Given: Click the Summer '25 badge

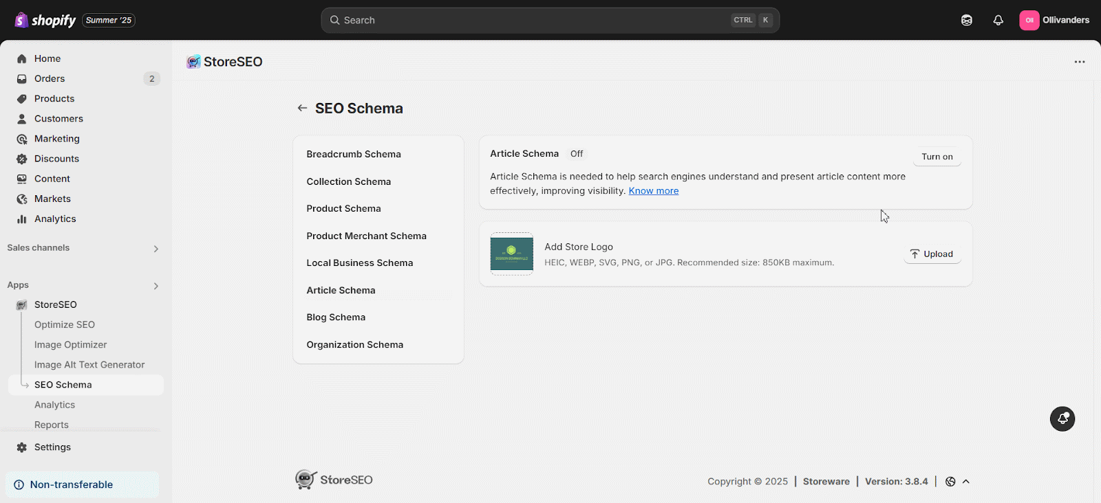Looking at the screenshot, I should pos(109,20).
